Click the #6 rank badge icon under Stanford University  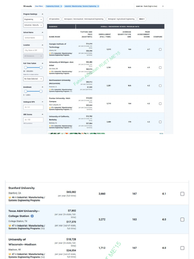click(10, 197)
